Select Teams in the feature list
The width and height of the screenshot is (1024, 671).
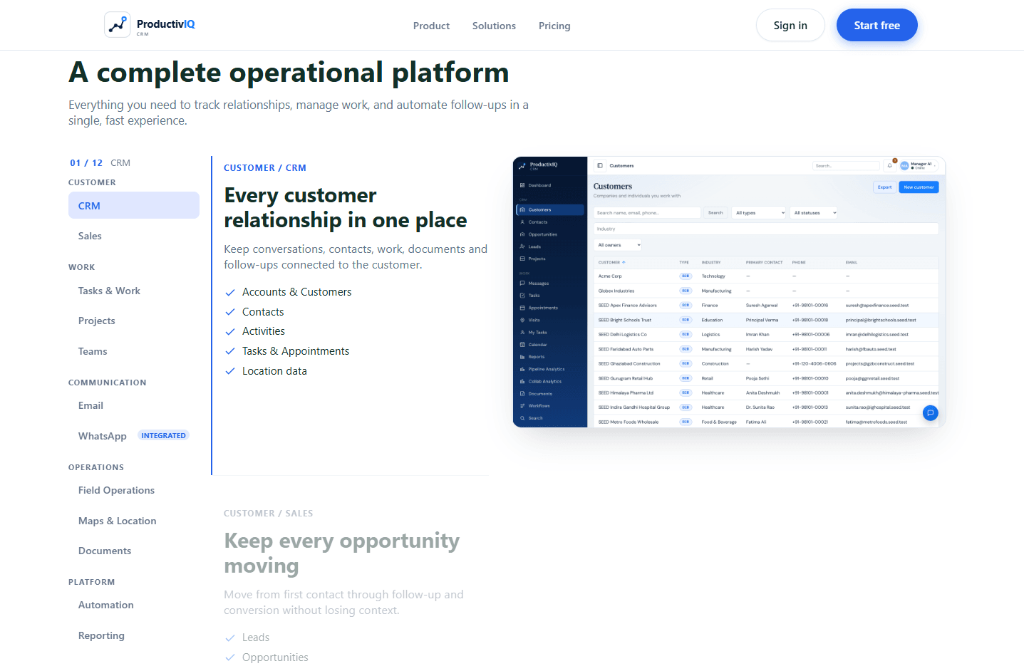pyautogui.click(x=134, y=351)
